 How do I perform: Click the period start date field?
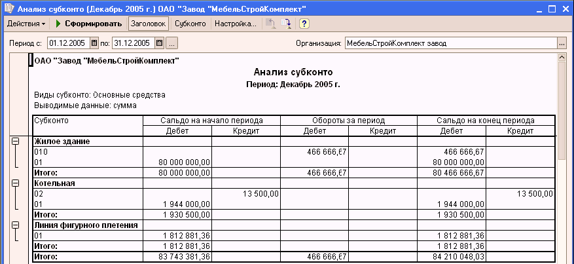coord(67,43)
